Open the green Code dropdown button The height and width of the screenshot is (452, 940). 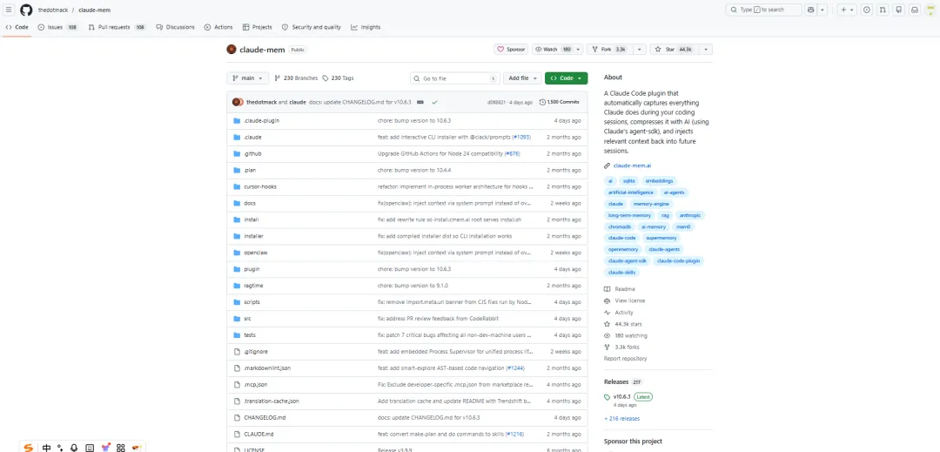click(566, 78)
